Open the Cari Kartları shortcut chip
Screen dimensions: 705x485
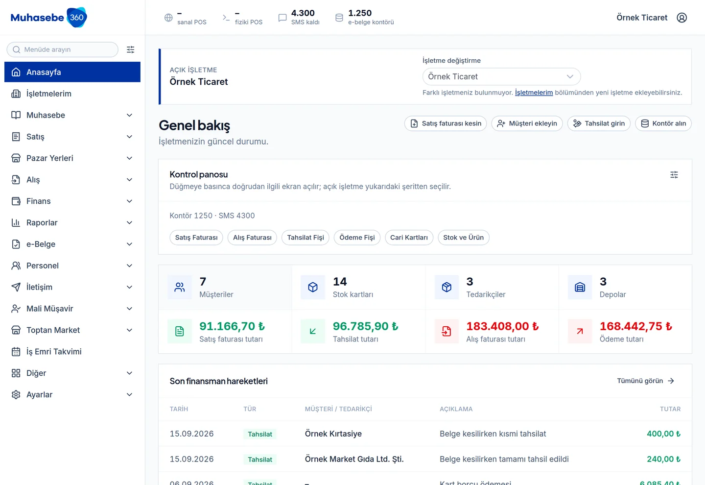coord(409,238)
